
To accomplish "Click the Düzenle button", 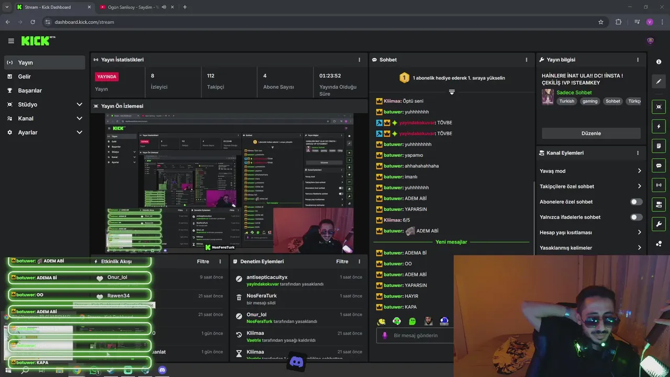I will click(591, 133).
